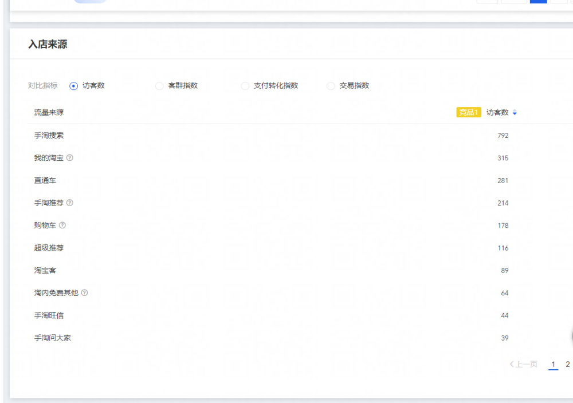This screenshot has height=403, width=573.
Task: Click the 竞品1 yellow tag
Action: tap(469, 112)
